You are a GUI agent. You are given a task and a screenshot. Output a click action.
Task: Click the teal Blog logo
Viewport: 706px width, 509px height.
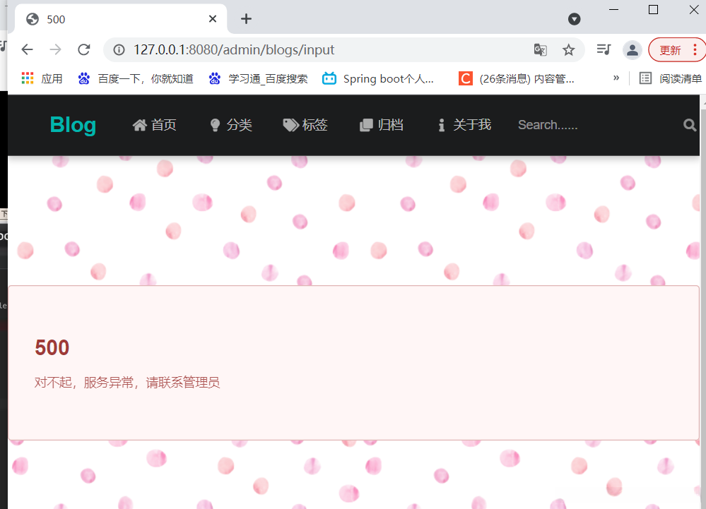pos(72,124)
